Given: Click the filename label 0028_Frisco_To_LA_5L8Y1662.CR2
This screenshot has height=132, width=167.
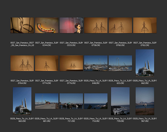Looking at the screenshot, I should point(145,82).
